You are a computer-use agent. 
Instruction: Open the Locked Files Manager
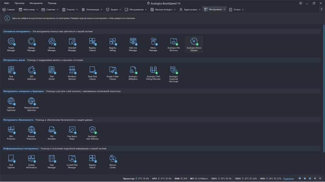(x=72, y=161)
